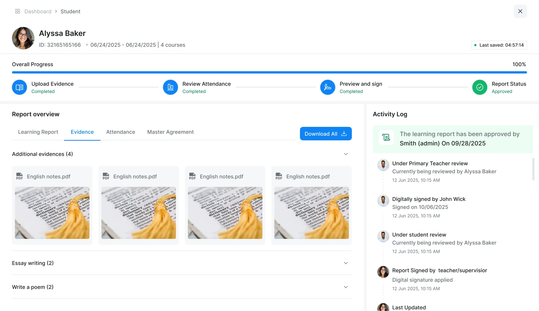Click avatar beside Last Updated entry
The height and width of the screenshot is (311, 539).
[x=383, y=308]
